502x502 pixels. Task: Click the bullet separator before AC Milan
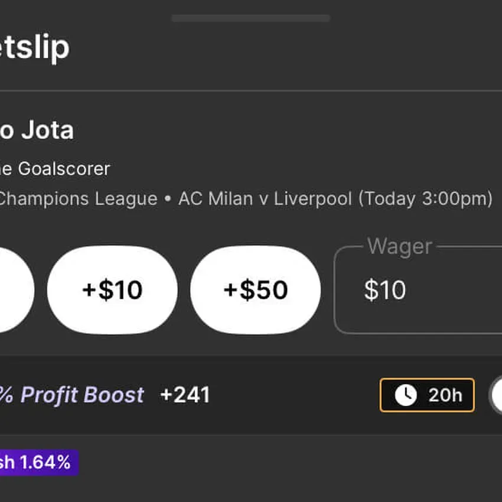pyautogui.click(x=168, y=198)
